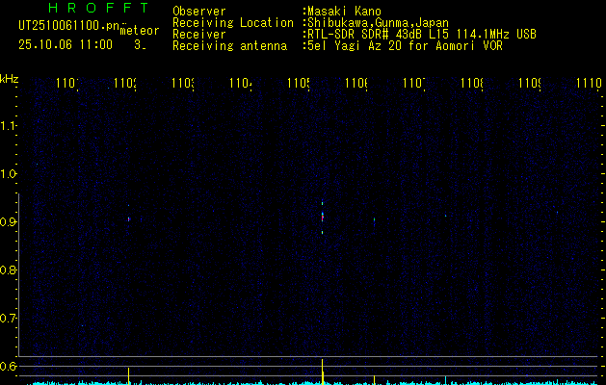Viewport: 606px width, 385px height.
Task: Click the 1104 time axis label
Action: point(241,83)
